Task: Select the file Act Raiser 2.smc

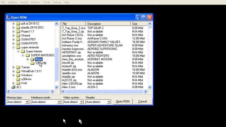Action: [72, 38]
